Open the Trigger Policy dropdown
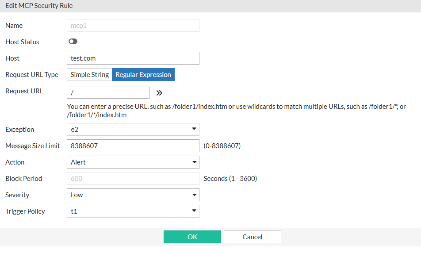 (133, 211)
